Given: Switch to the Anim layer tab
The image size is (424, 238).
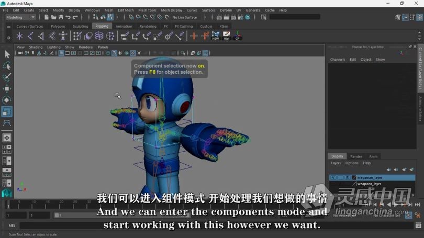Looking at the screenshot, I should pos(373,156).
